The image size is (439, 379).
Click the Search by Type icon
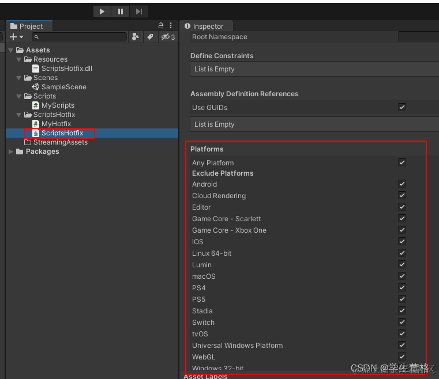(x=136, y=37)
